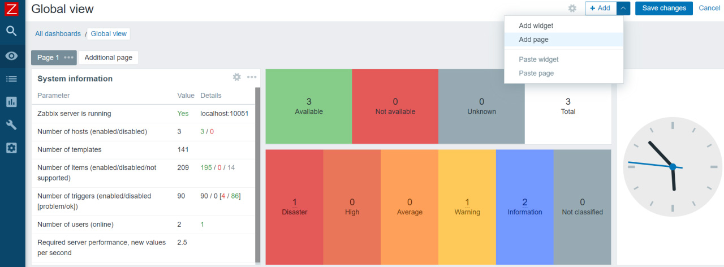The width and height of the screenshot is (724, 267).
Task: Click the 'Value' column header
Action: coord(186,96)
